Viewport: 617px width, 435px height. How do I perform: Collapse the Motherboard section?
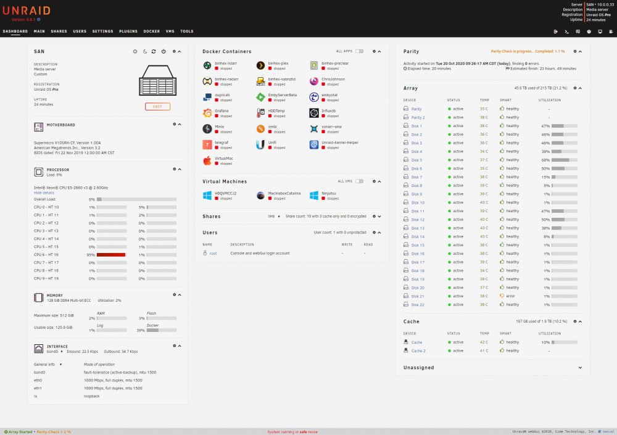180,124
